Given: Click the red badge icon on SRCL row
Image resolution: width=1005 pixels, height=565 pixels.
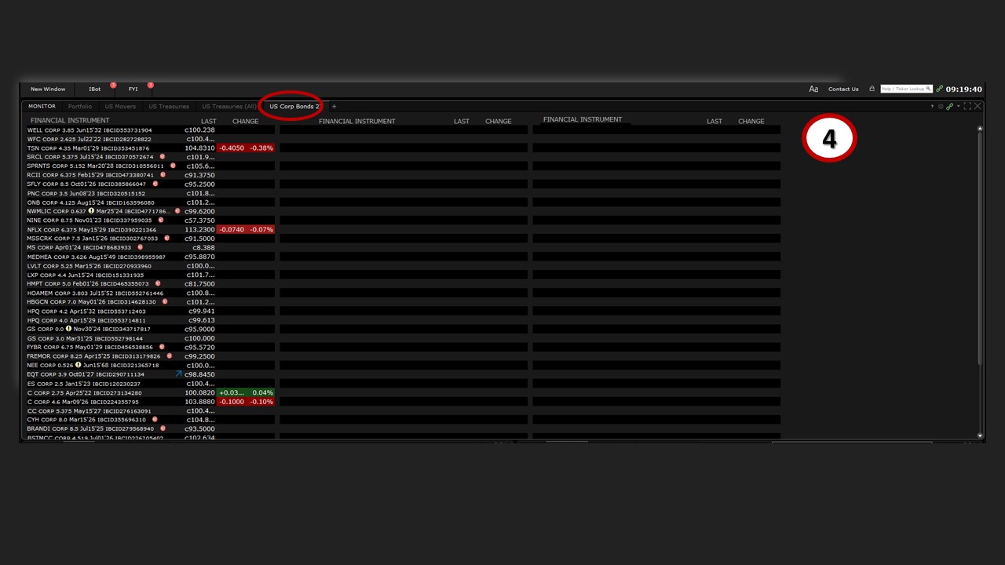Looking at the screenshot, I should click(163, 157).
